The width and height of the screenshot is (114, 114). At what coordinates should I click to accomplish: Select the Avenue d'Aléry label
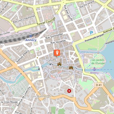coord(23,56)
